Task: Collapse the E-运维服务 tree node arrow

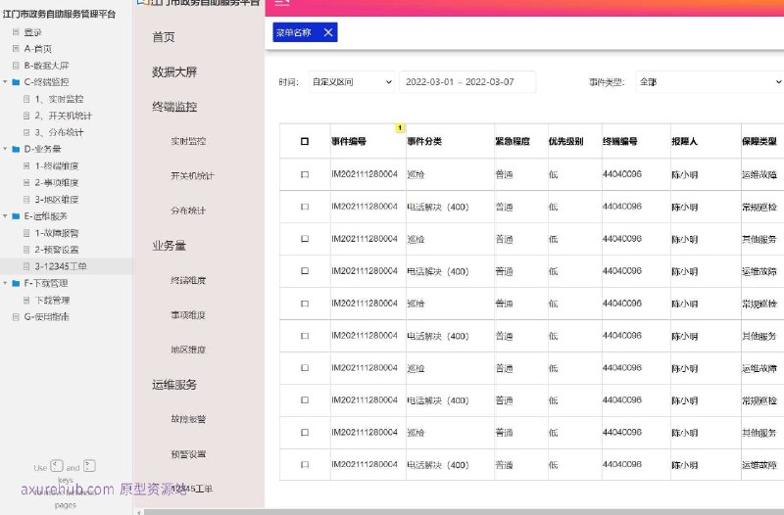Action: 5,216
